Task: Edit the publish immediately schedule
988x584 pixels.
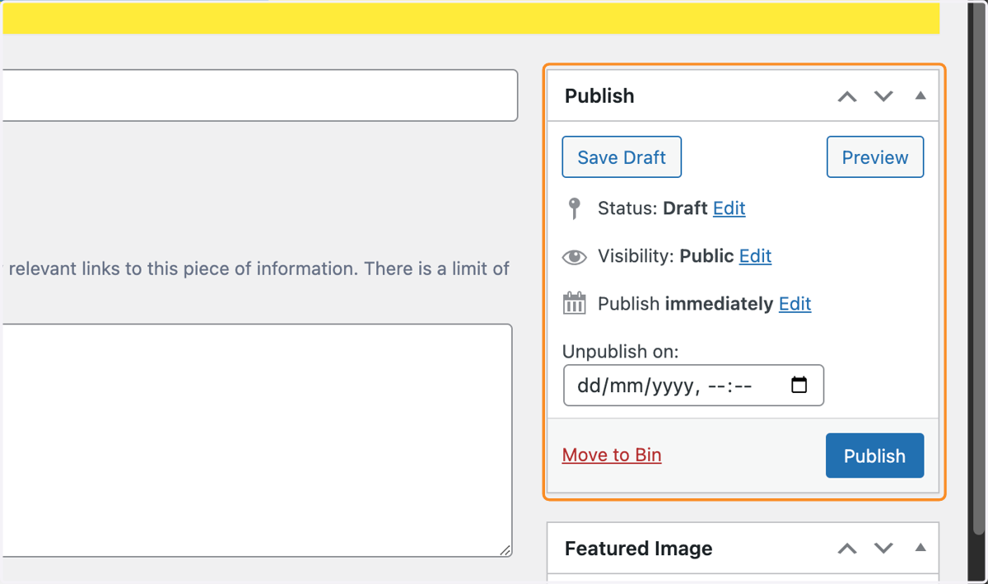Action: [795, 304]
